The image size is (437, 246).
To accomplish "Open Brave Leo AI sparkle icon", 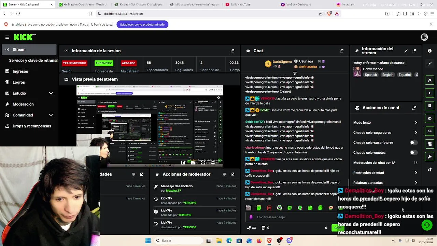I will pos(419,14).
